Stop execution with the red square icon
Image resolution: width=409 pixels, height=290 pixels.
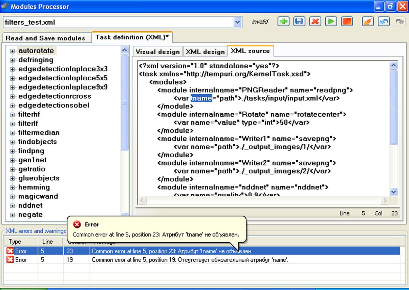(347, 22)
